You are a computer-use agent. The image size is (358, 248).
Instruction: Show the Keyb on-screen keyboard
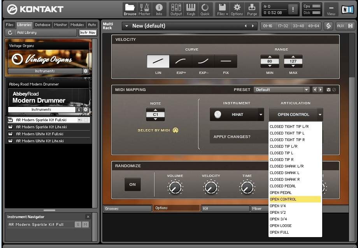191,10
